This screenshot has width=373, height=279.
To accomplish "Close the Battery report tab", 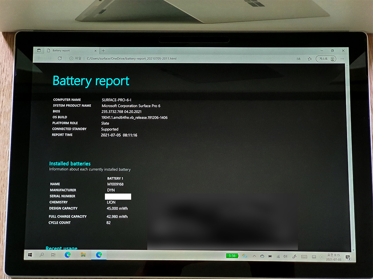I will [x=95, y=51].
